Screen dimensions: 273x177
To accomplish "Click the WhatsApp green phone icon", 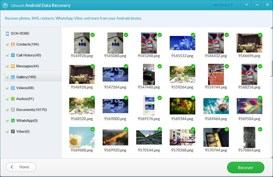I will coord(13,121).
